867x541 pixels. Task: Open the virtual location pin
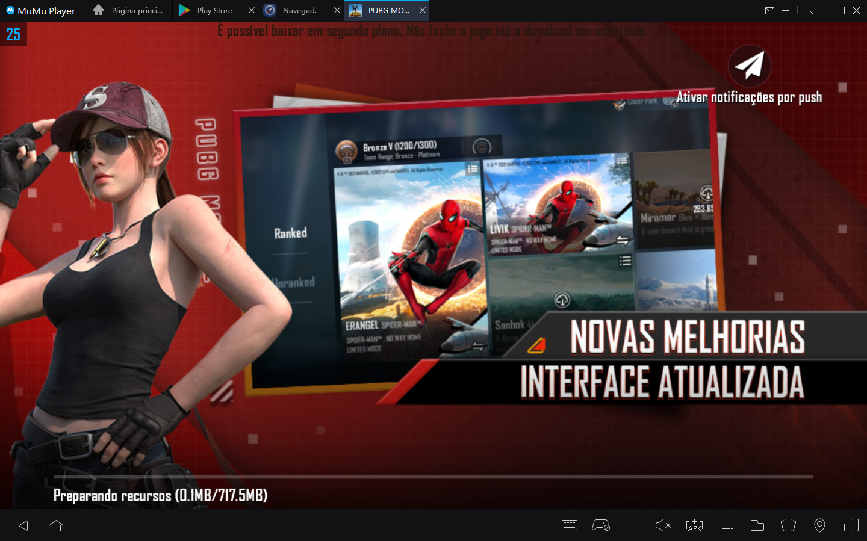(x=819, y=525)
